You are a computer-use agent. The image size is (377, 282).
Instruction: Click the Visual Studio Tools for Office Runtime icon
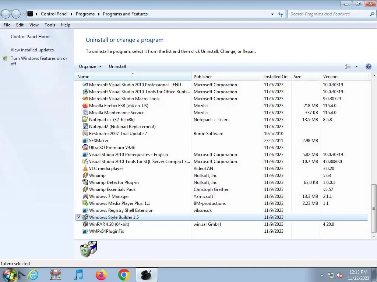85,91
